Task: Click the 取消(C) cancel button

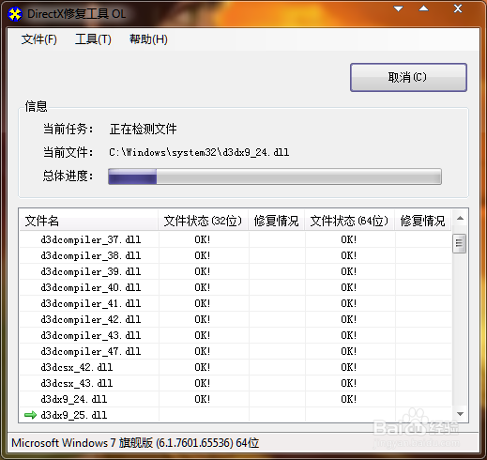Action: [x=408, y=77]
